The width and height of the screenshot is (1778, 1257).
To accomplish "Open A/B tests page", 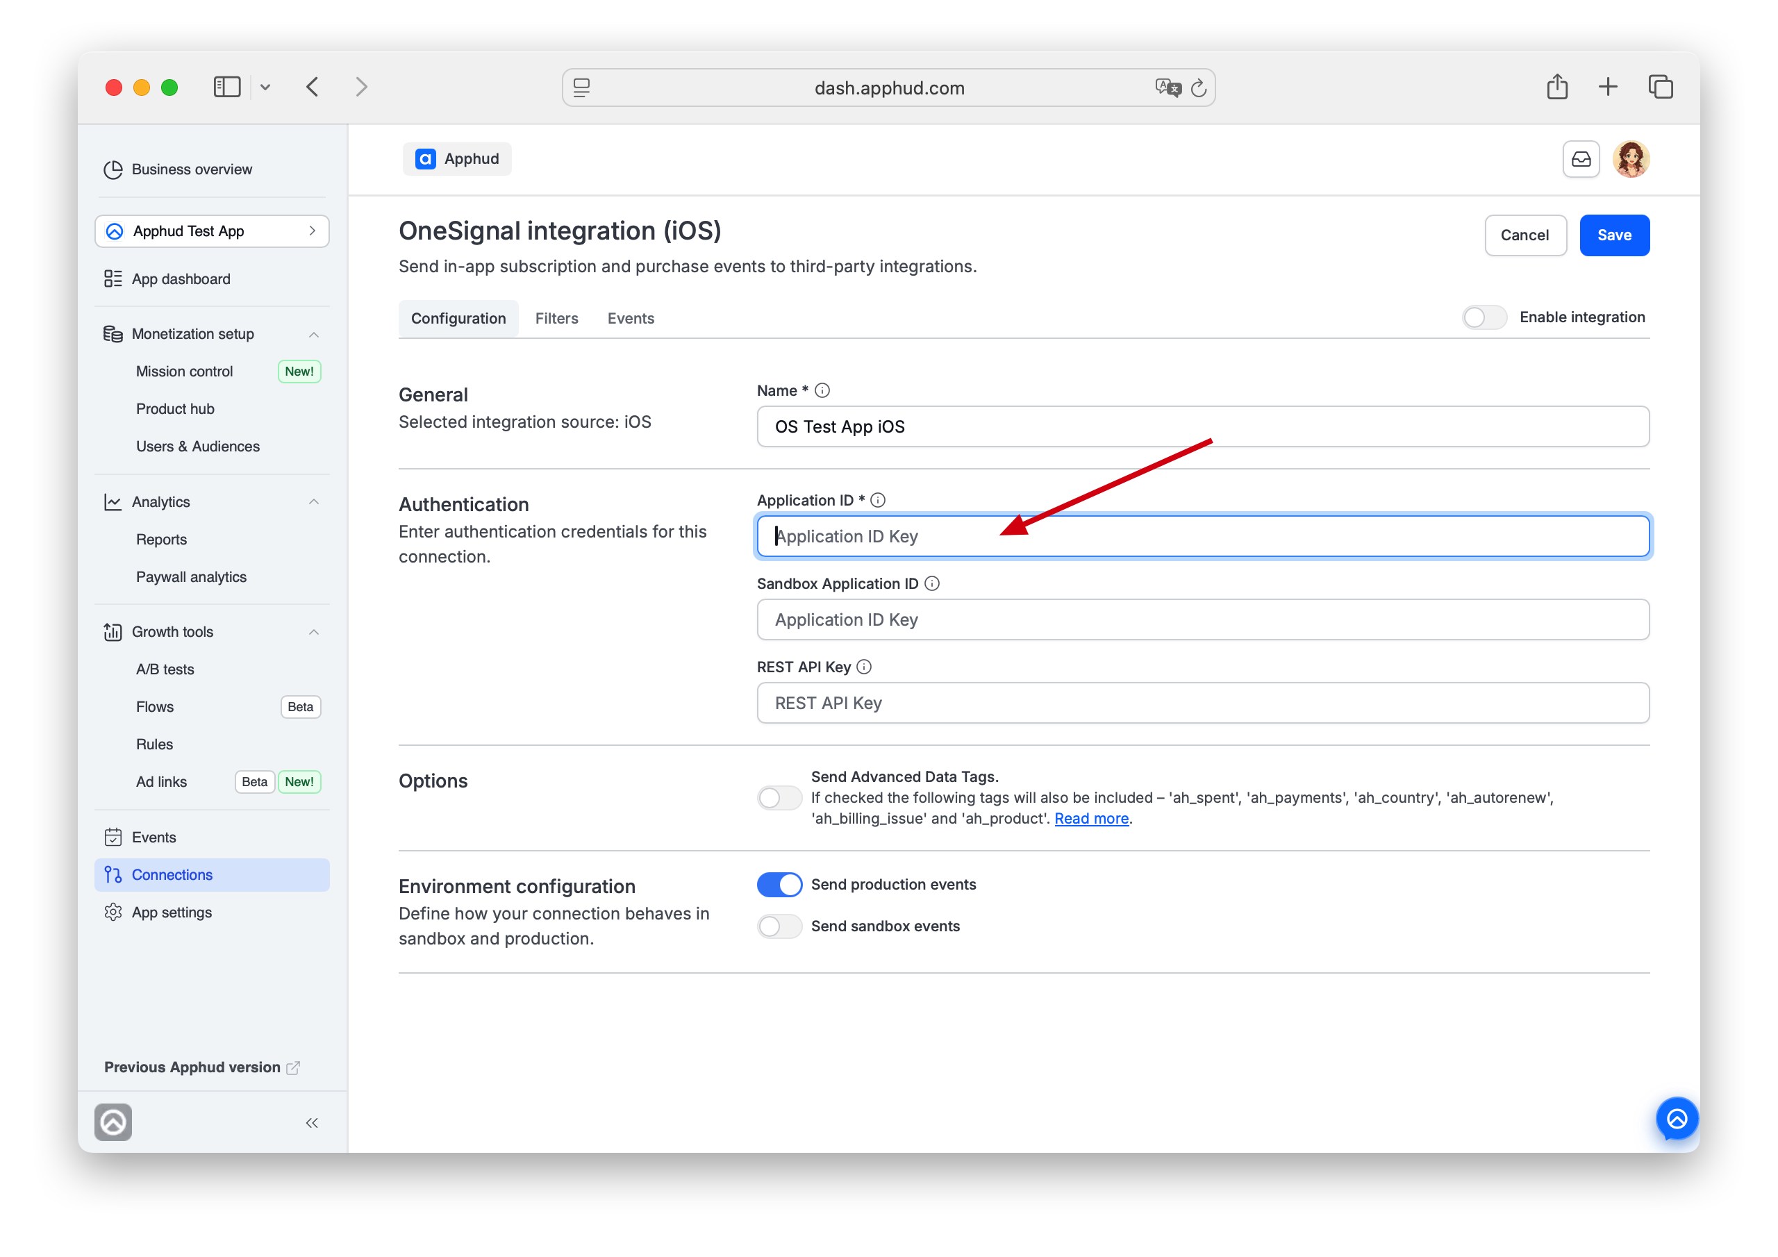I will coord(165,669).
